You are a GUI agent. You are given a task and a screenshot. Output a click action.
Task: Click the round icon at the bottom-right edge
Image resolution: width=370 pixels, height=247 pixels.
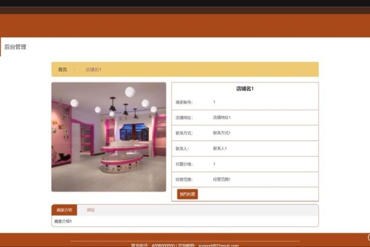coord(368,237)
